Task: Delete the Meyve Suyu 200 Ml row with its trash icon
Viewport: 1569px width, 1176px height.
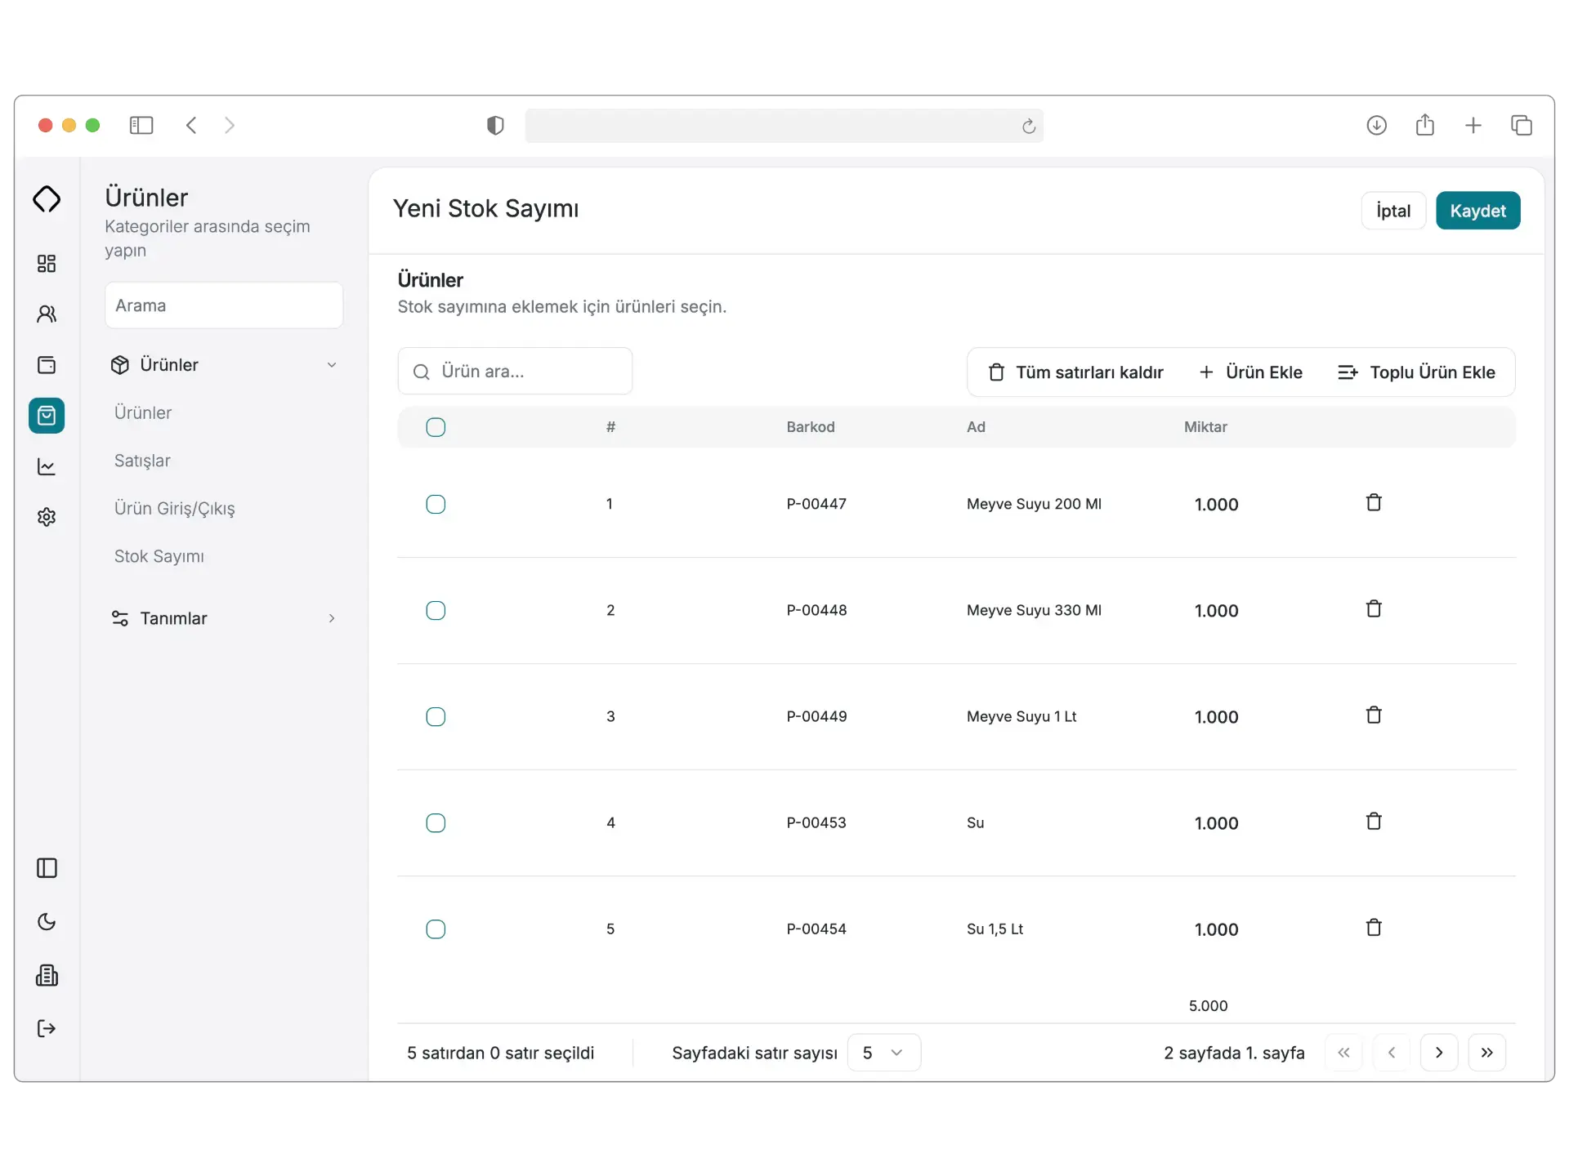Action: pos(1374,503)
